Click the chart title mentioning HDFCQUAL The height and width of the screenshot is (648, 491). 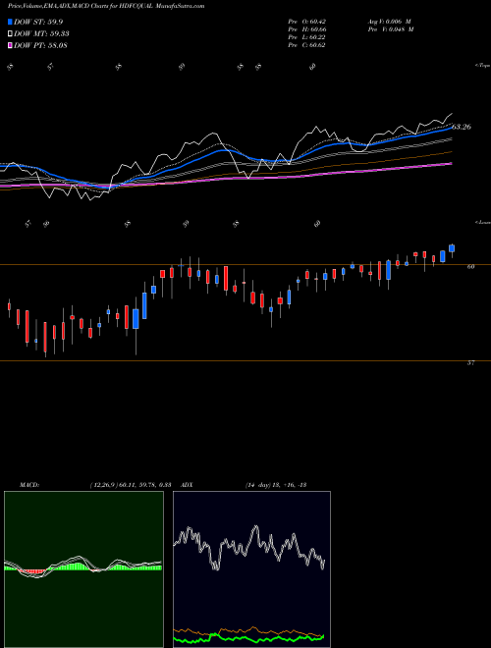tap(106, 6)
